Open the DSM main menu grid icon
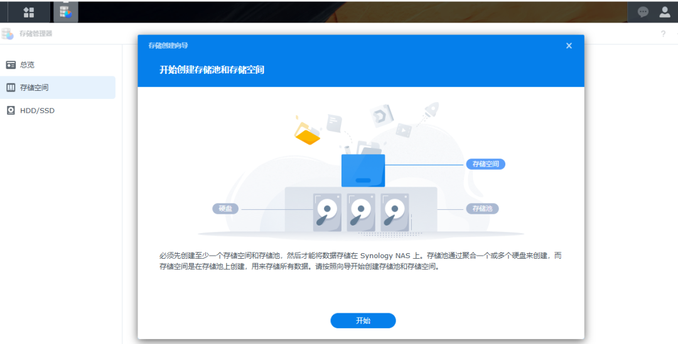Screen dimensions: 678x344 (29, 12)
